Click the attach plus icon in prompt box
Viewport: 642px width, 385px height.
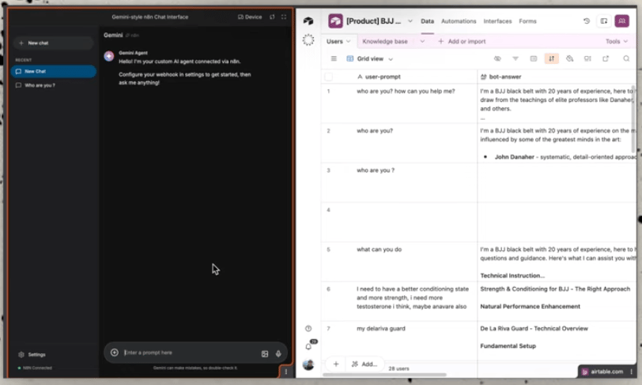point(114,353)
